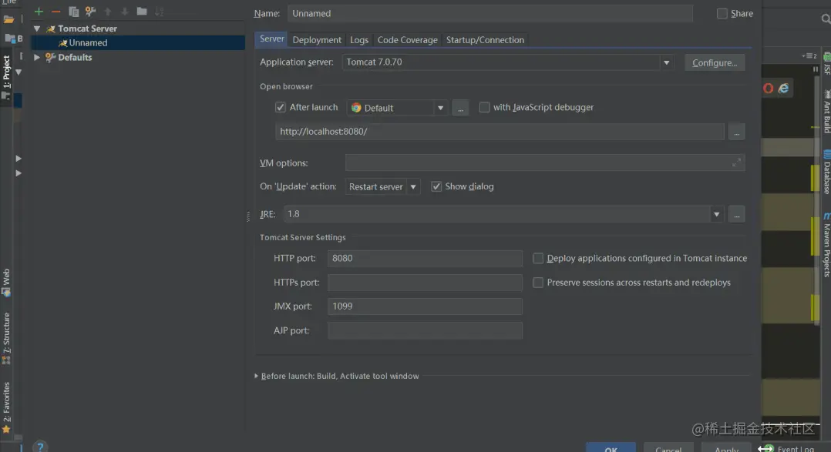Open the Application server dropdown
Image resolution: width=831 pixels, height=452 pixels.
click(666, 62)
